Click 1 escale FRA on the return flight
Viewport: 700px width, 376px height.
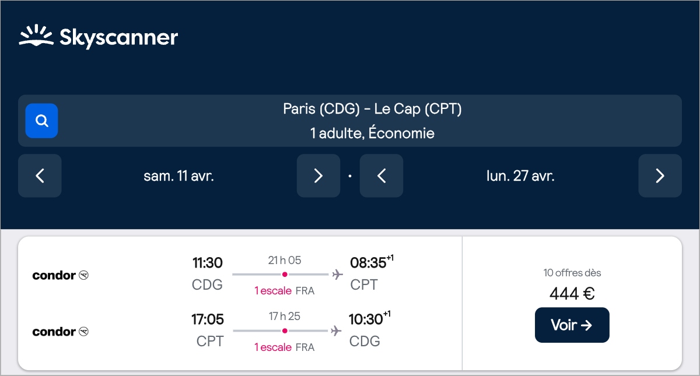pos(283,347)
